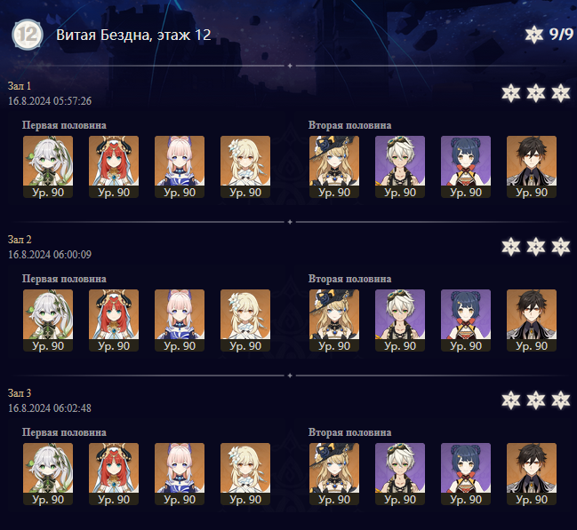Click the star icon beside 9/9
Image resolution: width=577 pixels, height=530 pixels.
click(533, 35)
